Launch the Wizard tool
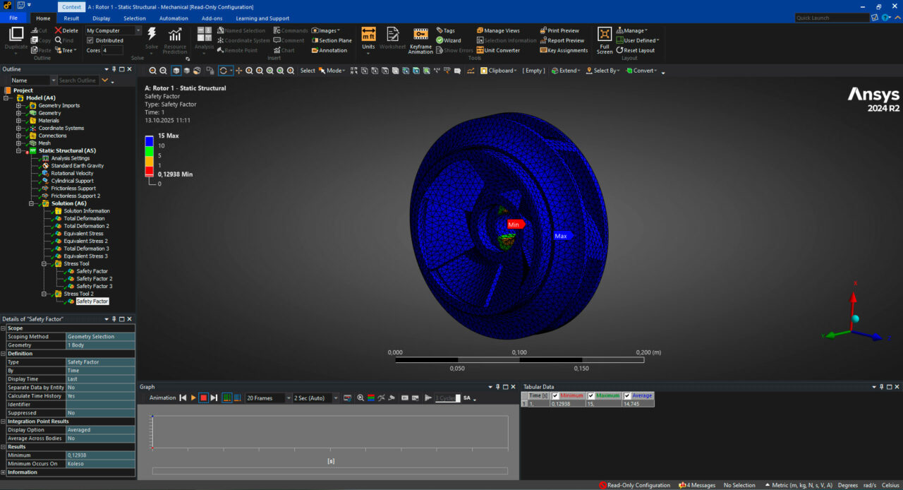This screenshot has height=490, width=903. click(x=448, y=40)
